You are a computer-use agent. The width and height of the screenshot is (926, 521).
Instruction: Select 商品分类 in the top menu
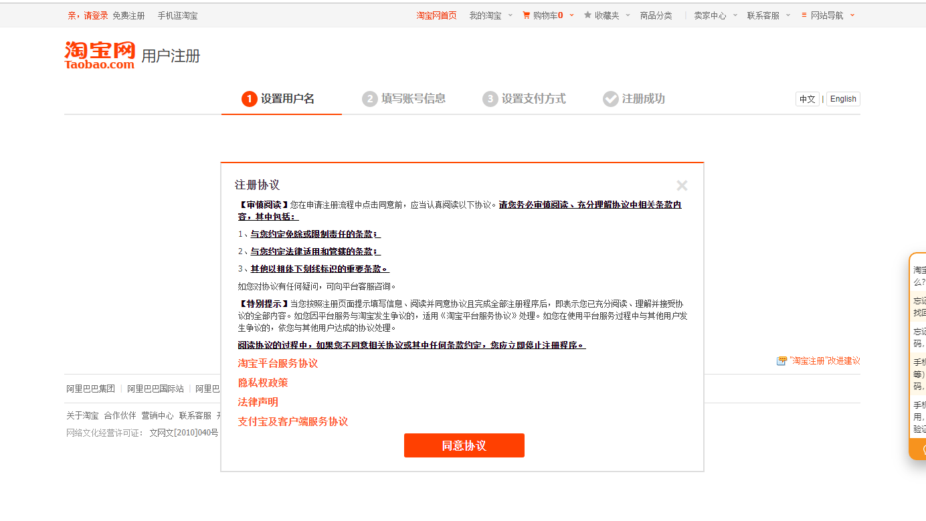[656, 14]
